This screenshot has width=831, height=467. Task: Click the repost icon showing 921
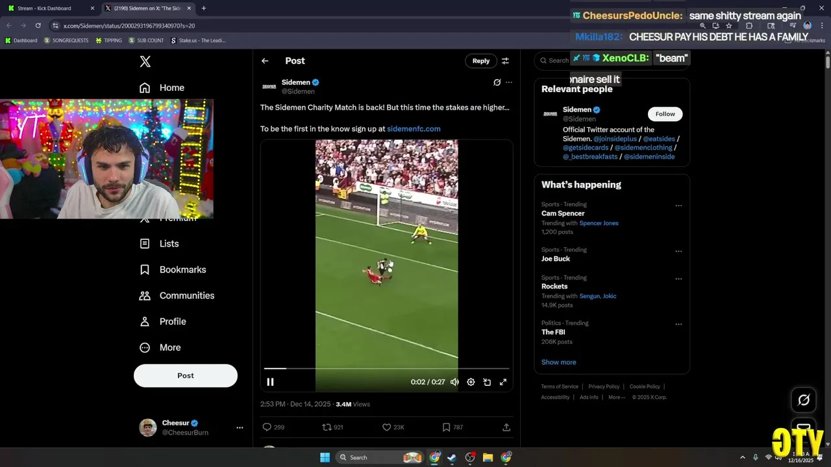[332, 427]
